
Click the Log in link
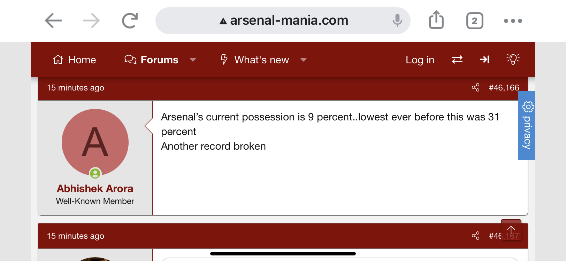420,60
